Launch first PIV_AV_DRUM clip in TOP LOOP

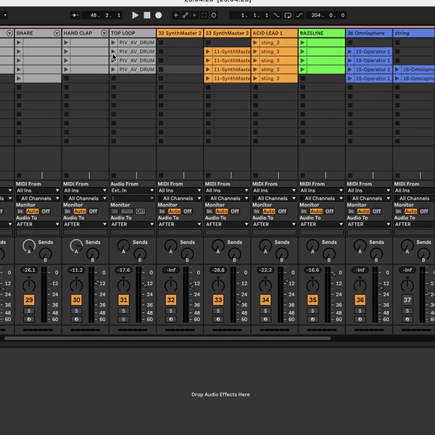[114, 43]
